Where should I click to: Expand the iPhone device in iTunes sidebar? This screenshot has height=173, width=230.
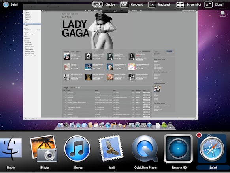point(24,30)
